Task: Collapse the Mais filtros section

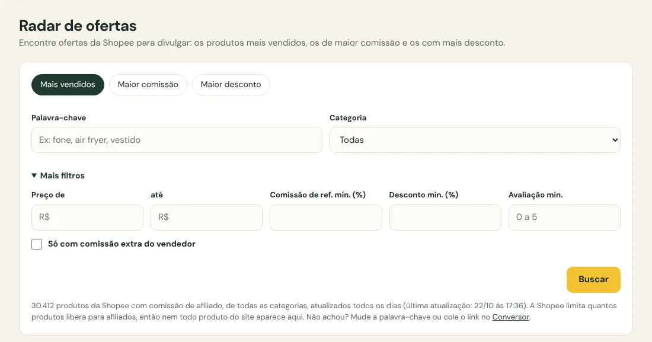Action: (x=58, y=175)
